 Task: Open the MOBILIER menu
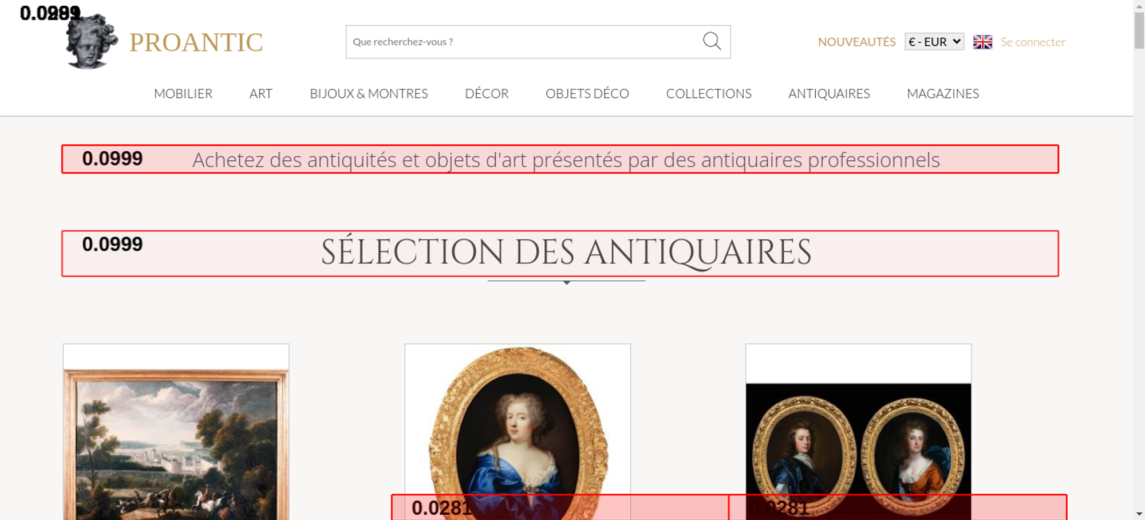coord(183,93)
